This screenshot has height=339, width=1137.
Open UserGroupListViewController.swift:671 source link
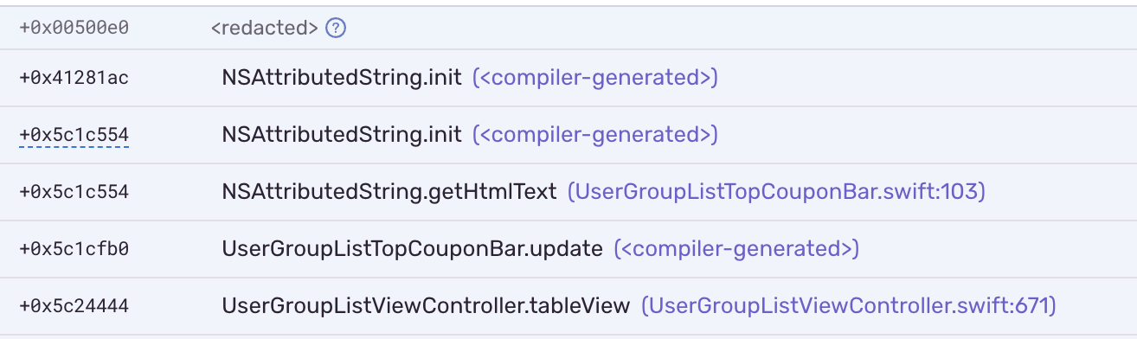click(x=849, y=305)
